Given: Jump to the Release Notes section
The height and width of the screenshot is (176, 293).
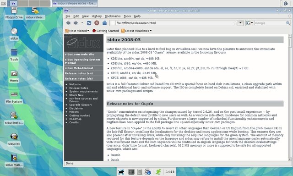Looking at the screenshot, I should [78, 88].
